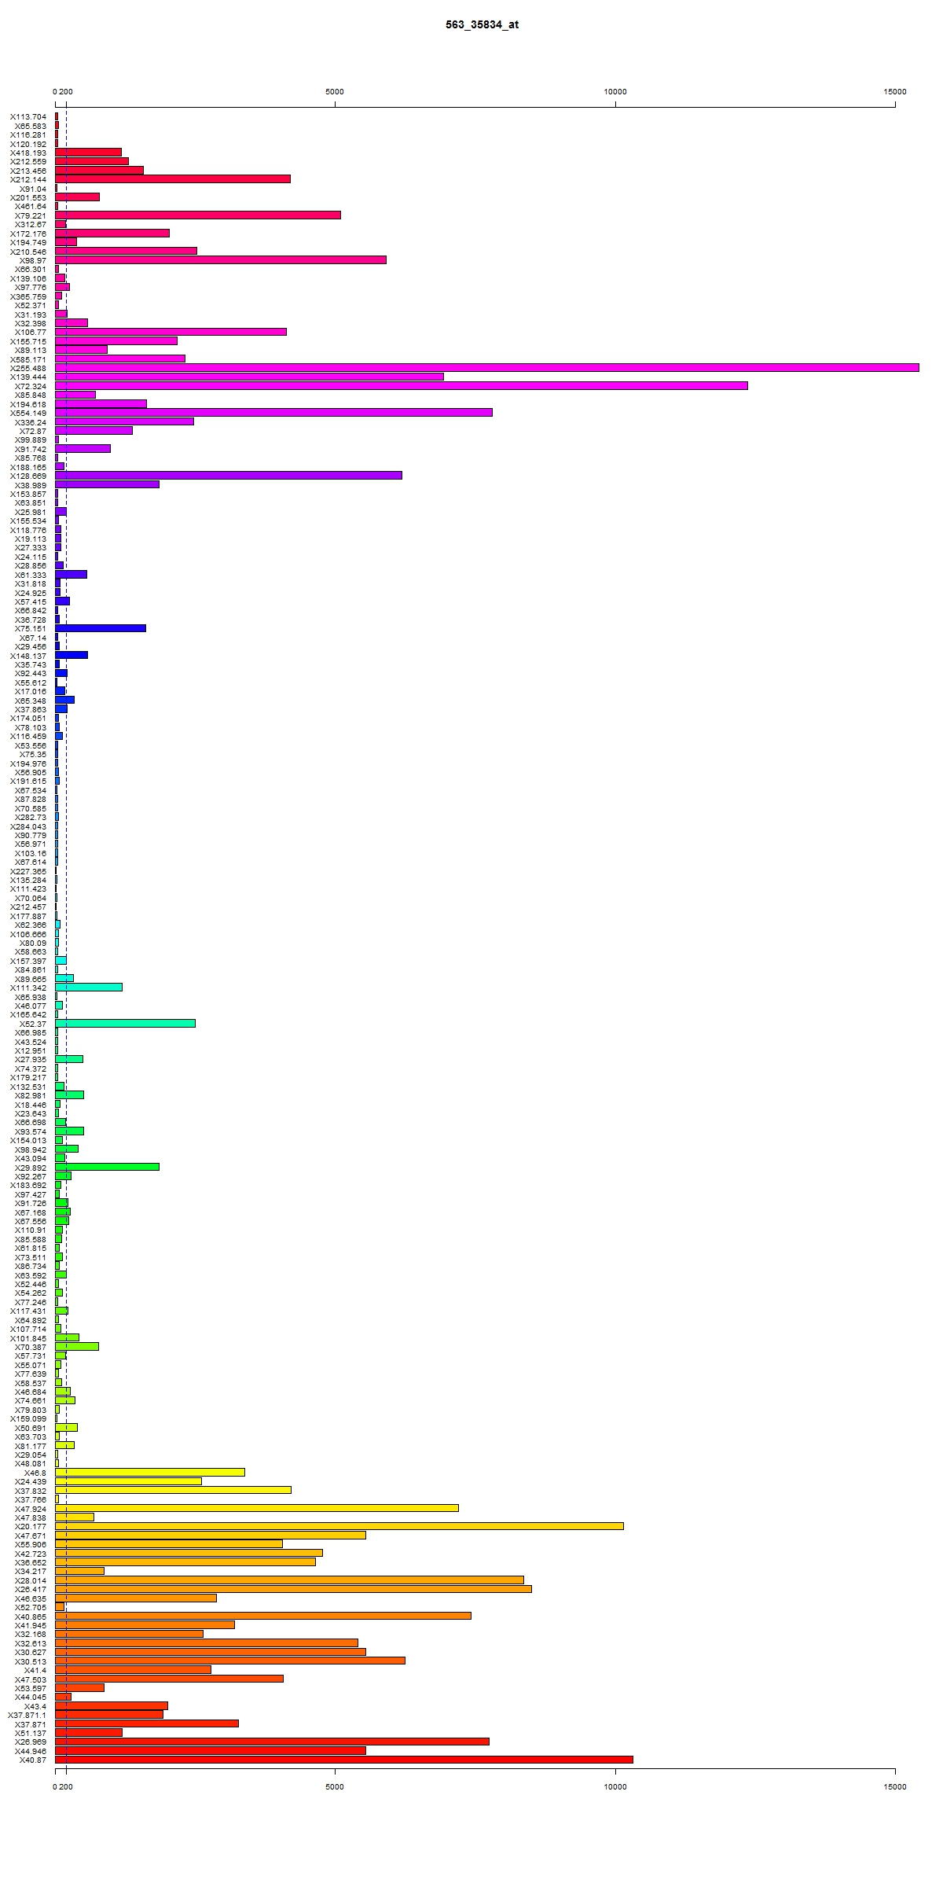This screenshot has width=943, height=1887.
Task: Select the X29.892 label
Action: [x=31, y=1168]
